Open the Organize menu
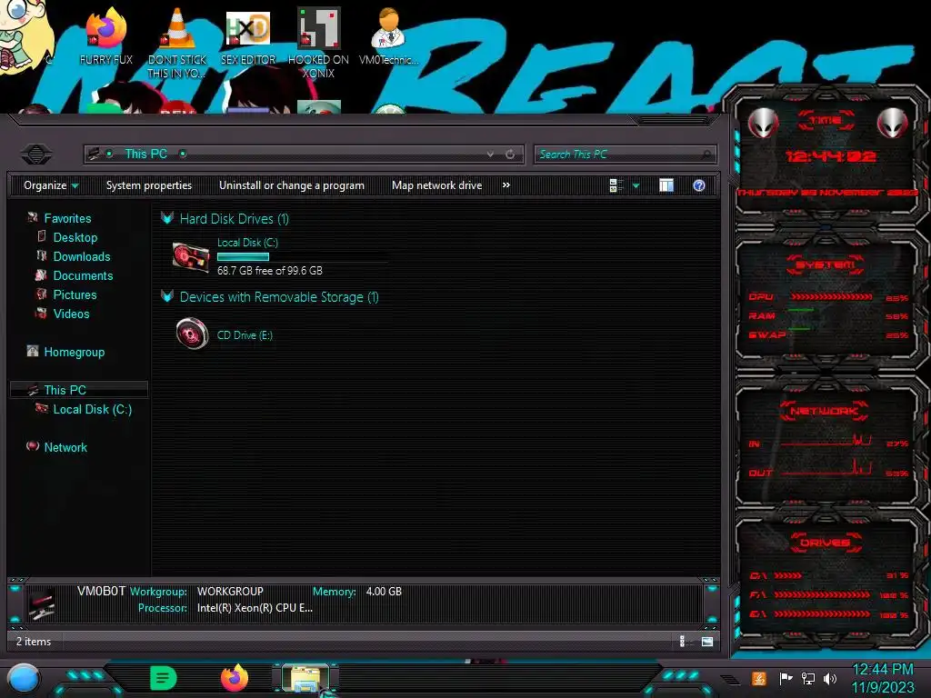Image resolution: width=931 pixels, height=698 pixels. pos(51,185)
